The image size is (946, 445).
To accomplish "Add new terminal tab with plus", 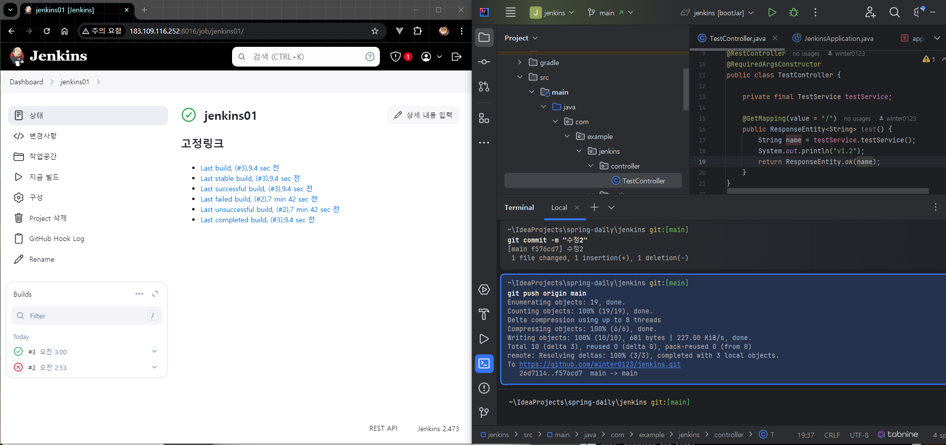I will click(x=595, y=207).
